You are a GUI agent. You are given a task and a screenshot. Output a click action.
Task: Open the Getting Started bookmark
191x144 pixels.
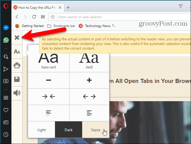tap(29, 26)
